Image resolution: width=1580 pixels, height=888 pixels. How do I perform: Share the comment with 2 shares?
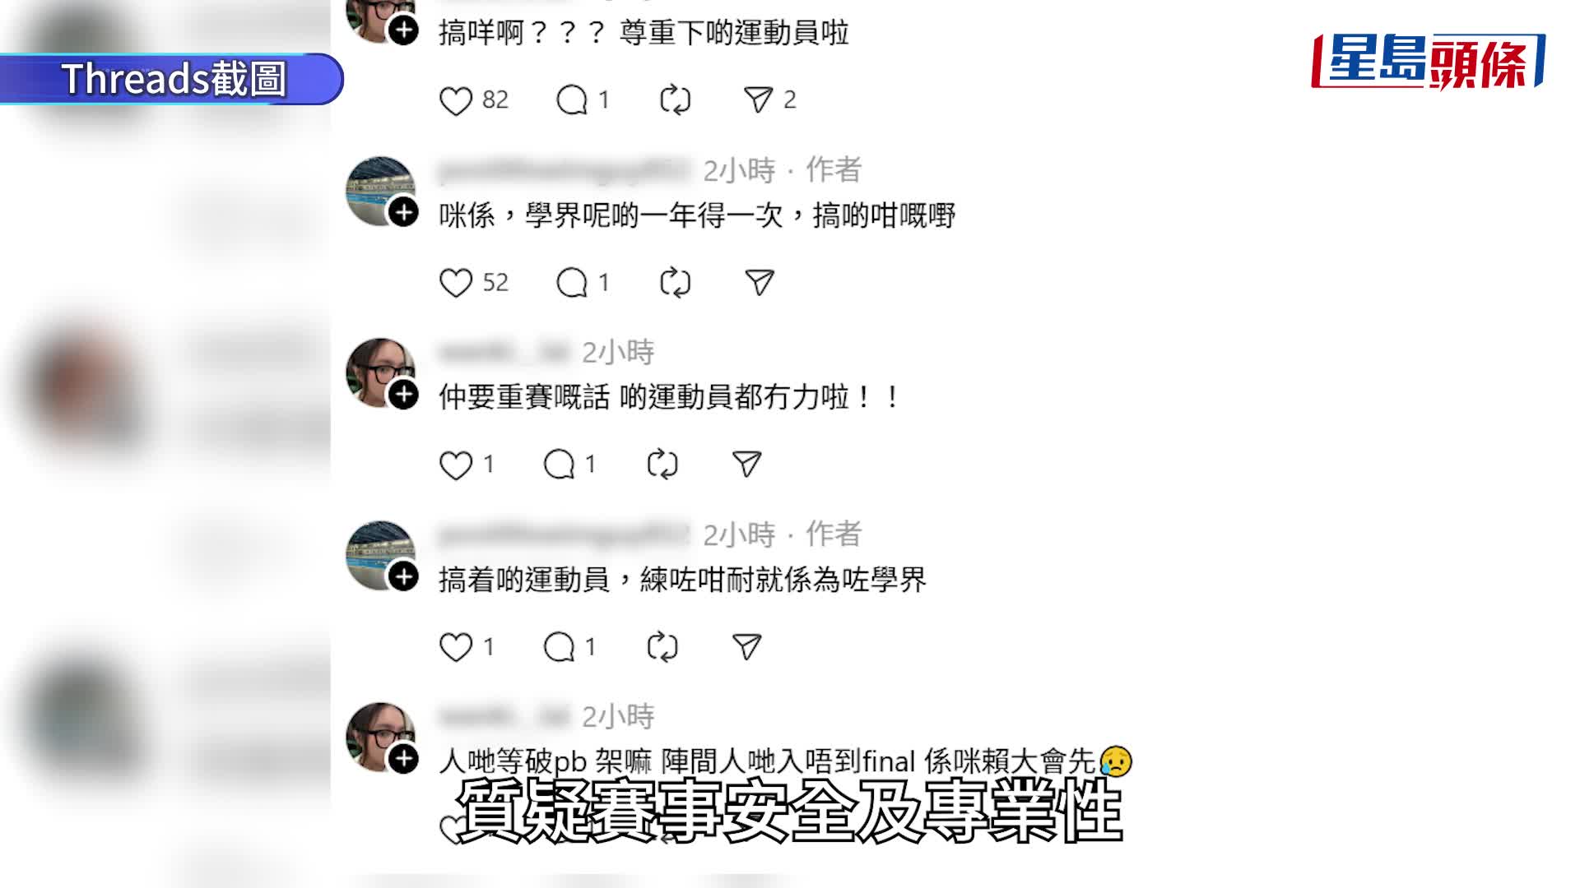(x=758, y=100)
